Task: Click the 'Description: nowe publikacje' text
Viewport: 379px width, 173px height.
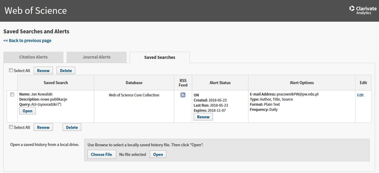Action: [43, 99]
